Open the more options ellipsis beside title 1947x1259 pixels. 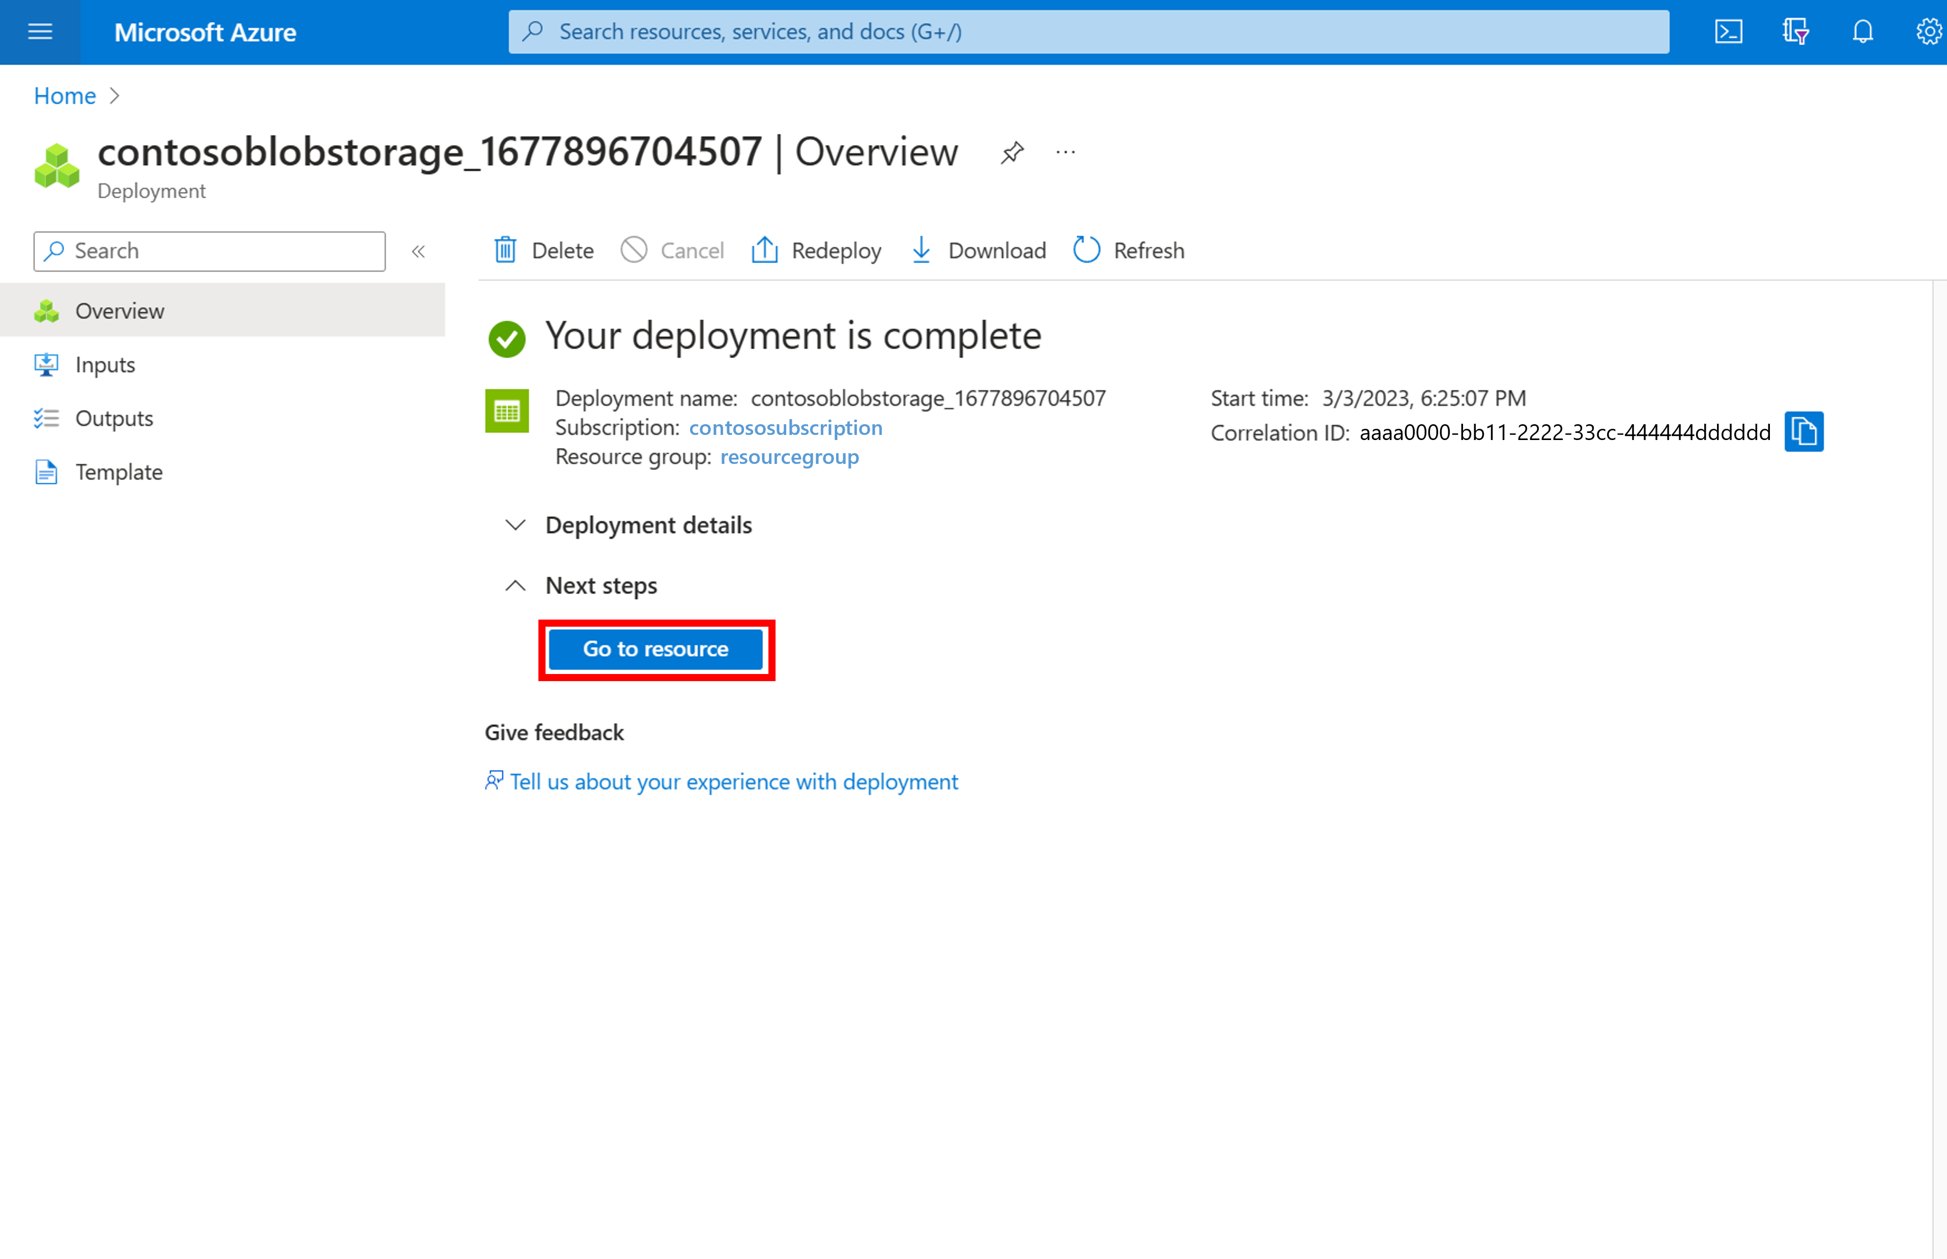pyautogui.click(x=1065, y=152)
